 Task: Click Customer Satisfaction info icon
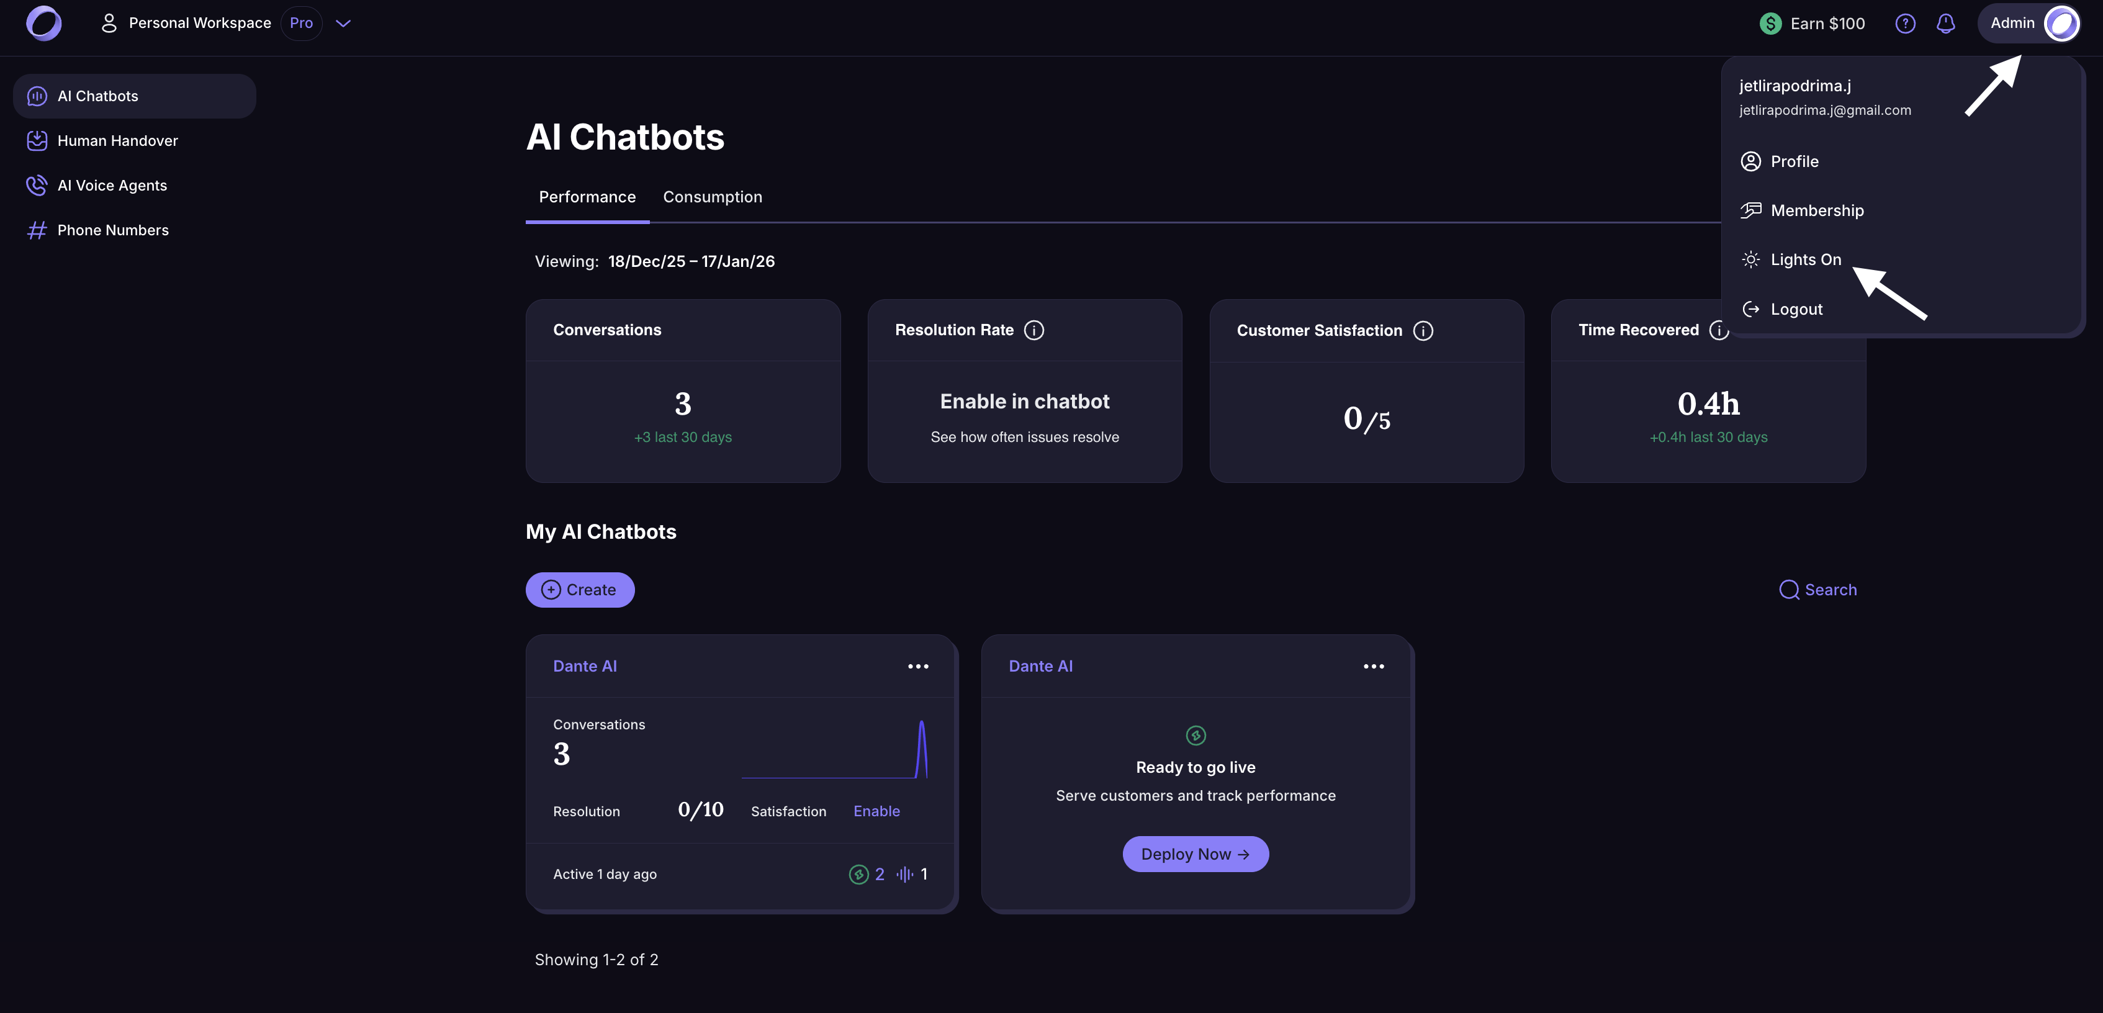pos(1423,331)
